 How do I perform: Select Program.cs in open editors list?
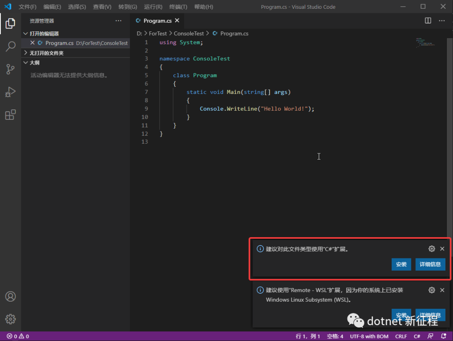pyautogui.click(x=75, y=43)
